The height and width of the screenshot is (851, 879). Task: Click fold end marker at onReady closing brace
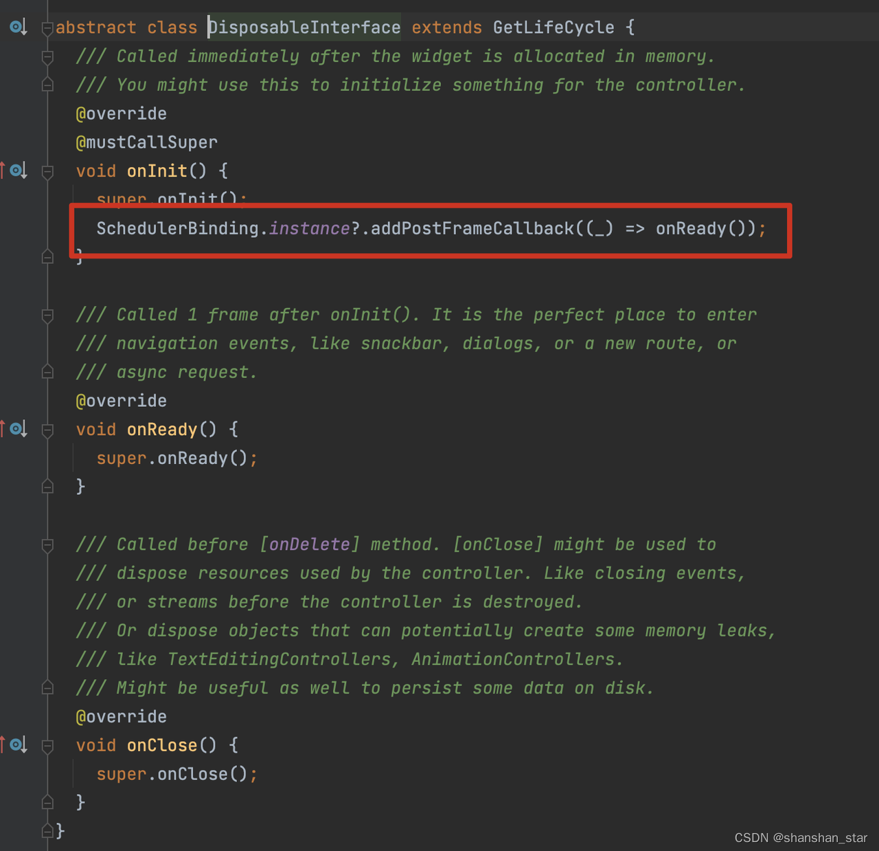pos(47,486)
